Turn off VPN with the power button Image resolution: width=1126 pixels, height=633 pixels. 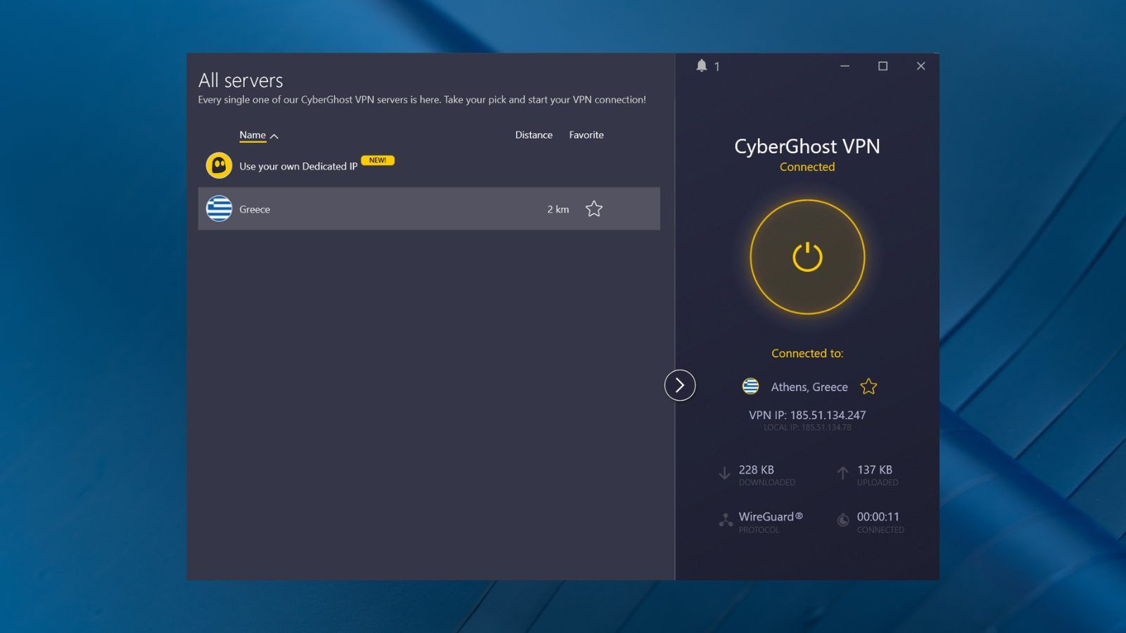point(807,257)
